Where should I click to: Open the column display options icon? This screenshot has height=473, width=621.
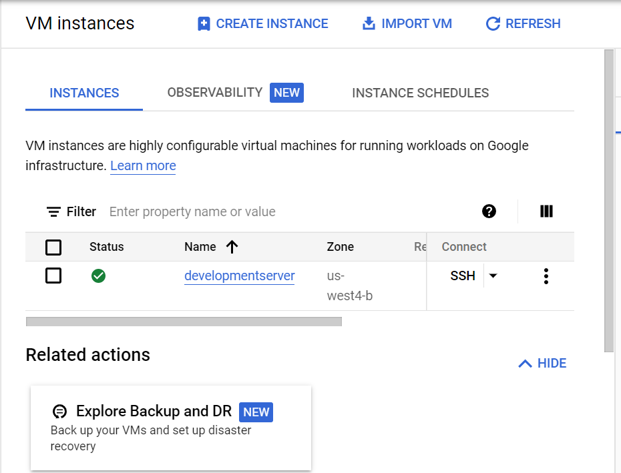tap(546, 211)
